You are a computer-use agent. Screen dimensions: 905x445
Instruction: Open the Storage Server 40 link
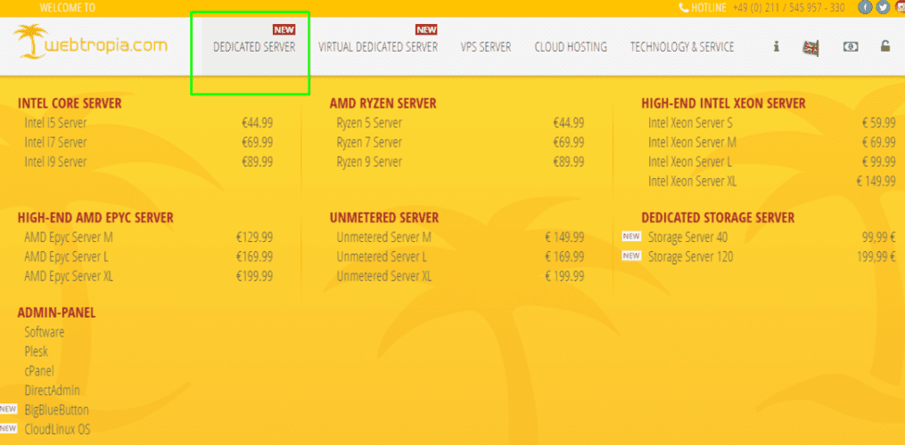pyautogui.click(x=688, y=238)
